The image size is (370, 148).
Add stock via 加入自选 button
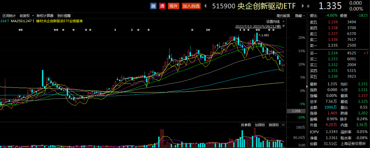tap(191, 6)
